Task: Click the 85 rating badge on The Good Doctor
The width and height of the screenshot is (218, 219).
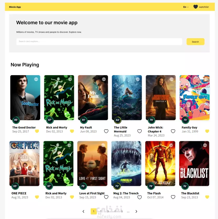Action: [x=16, y=120]
